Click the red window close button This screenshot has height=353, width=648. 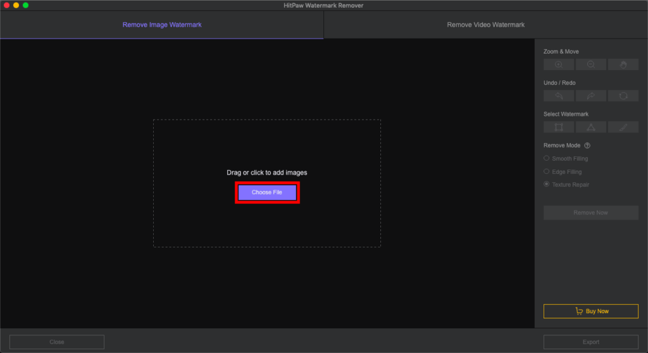pos(6,5)
